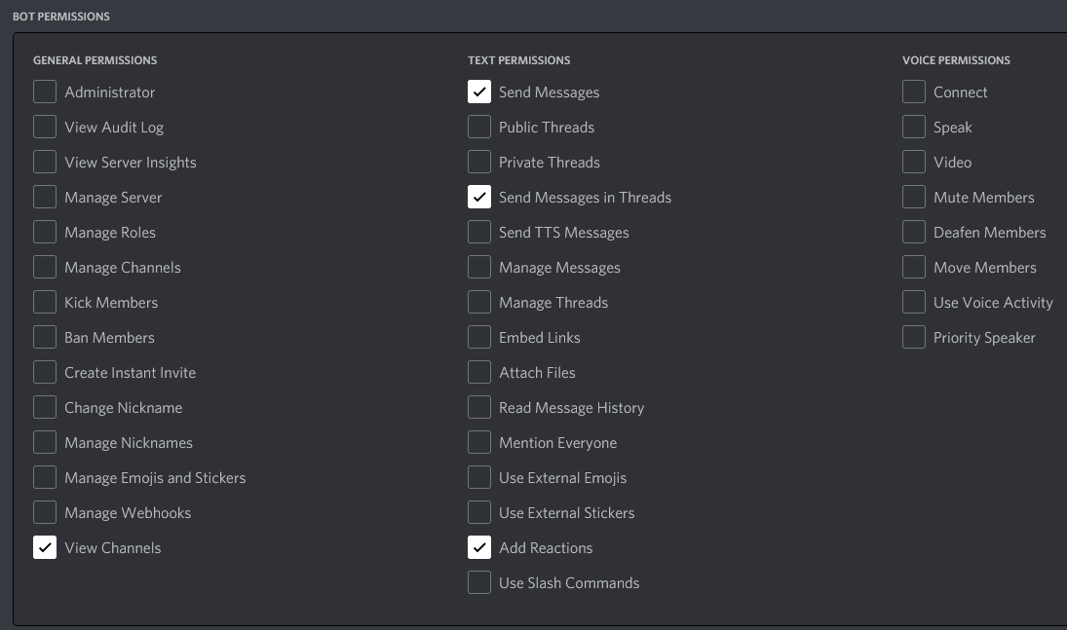Enable Manage Roles permission

coord(44,232)
